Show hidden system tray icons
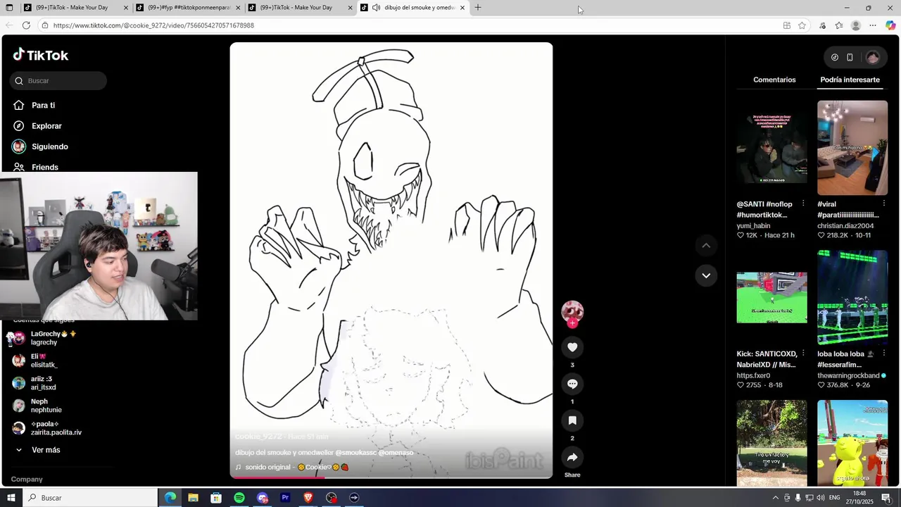This screenshot has width=901, height=507. tap(776, 498)
